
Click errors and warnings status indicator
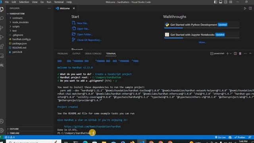[10, 137]
